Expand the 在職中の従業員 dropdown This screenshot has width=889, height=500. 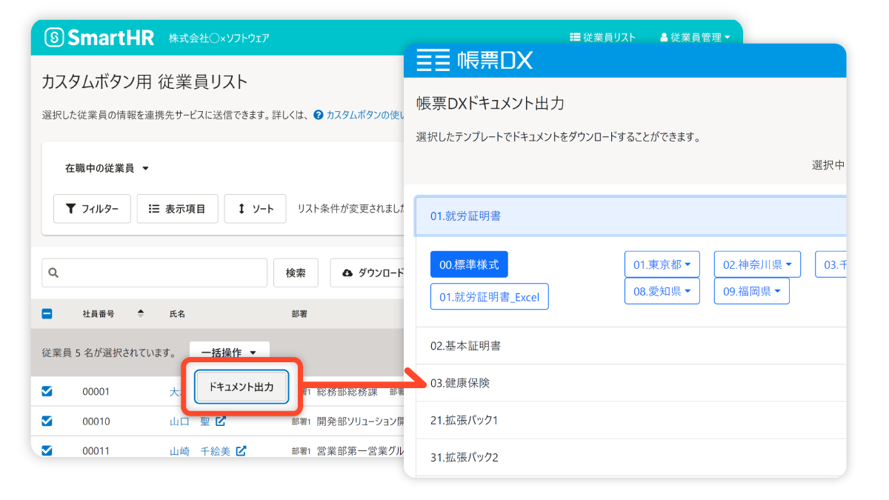(107, 168)
